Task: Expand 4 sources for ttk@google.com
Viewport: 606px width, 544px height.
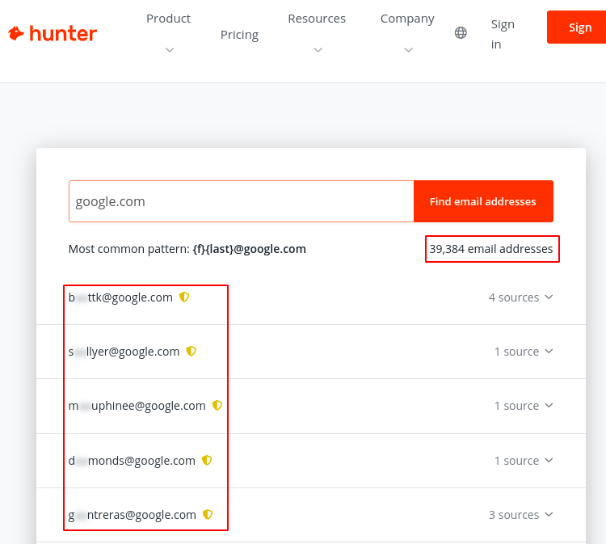Action: pos(520,297)
